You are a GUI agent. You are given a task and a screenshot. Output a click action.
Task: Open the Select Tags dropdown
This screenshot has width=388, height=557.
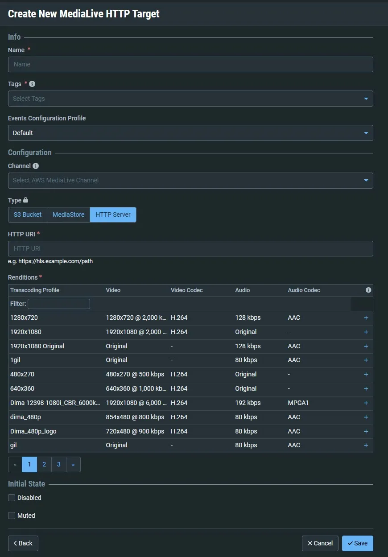point(190,99)
